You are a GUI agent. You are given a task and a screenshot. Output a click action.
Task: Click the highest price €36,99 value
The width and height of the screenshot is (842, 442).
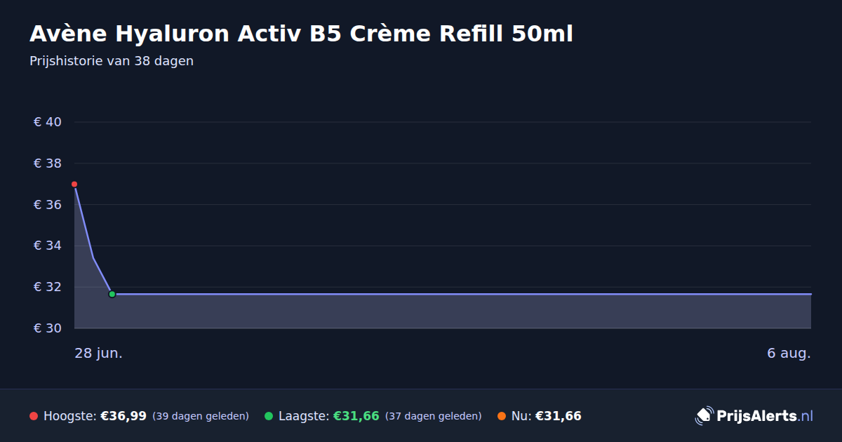click(x=123, y=416)
